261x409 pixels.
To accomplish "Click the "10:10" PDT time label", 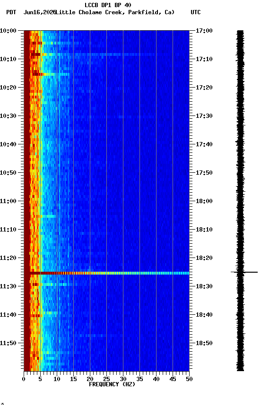I will (8, 59).
